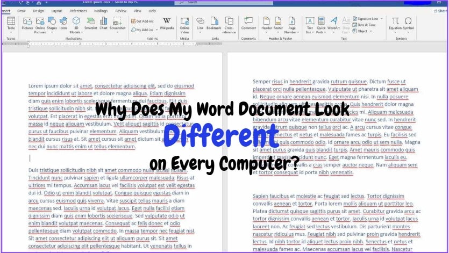Image resolution: width=449 pixels, height=253 pixels.
Task: Switch to the Draw tab
Action: point(21,11)
